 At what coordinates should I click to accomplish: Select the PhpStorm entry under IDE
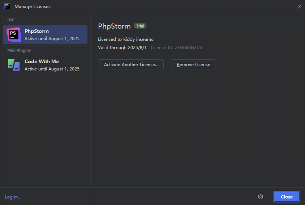[x=45, y=35]
